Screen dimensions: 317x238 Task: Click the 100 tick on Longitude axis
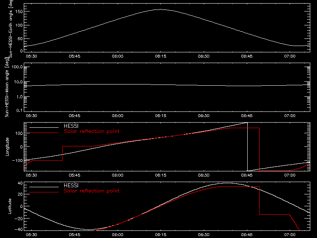(x=19, y=133)
